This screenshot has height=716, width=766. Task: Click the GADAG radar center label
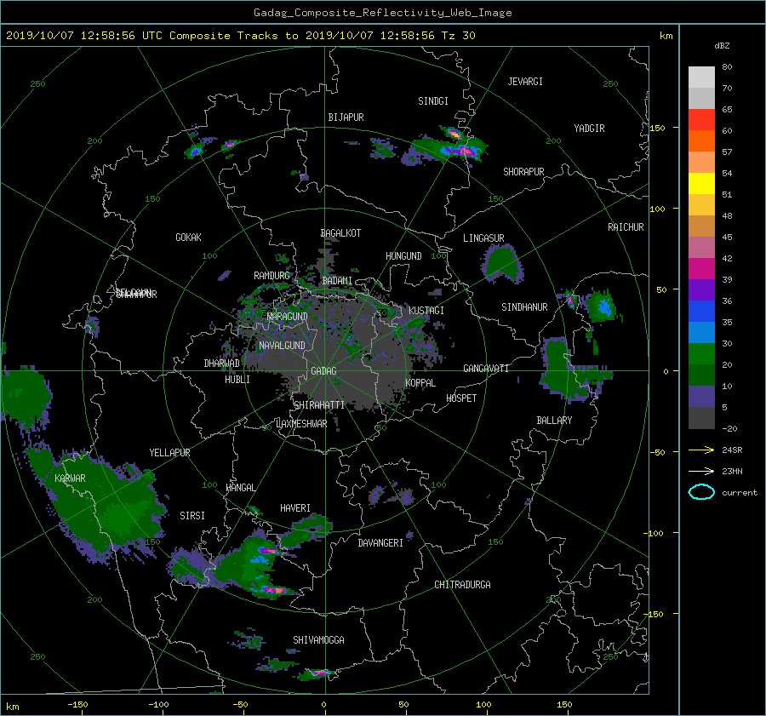pyautogui.click(x=323, y=371)
